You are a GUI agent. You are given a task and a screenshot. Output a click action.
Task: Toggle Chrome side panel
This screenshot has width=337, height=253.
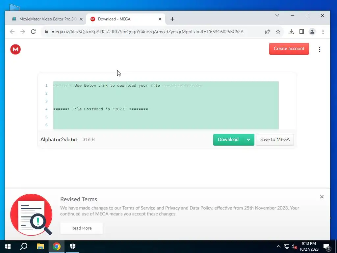point(302,32)
